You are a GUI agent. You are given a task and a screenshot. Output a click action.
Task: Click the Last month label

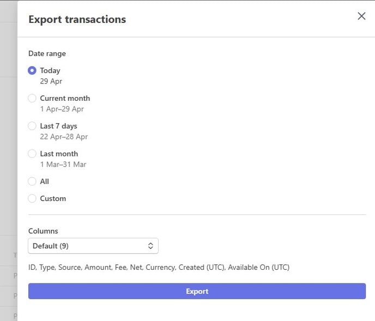click(59, 154)
